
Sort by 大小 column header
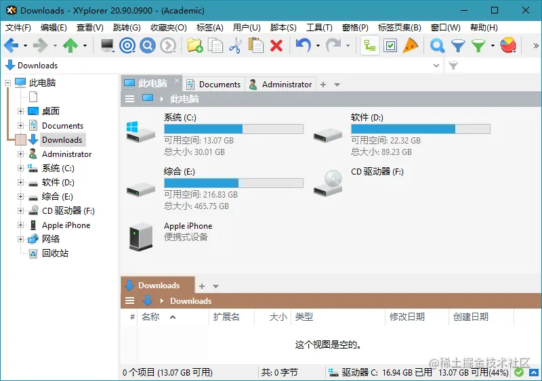273,317
